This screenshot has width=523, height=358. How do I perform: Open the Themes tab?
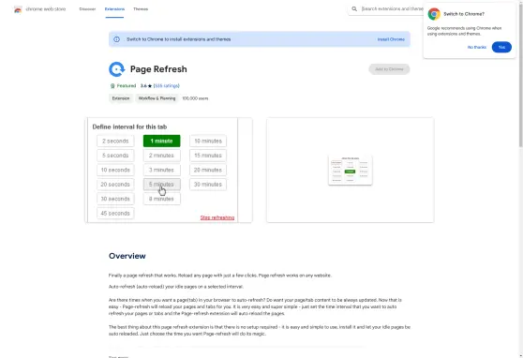141,9
